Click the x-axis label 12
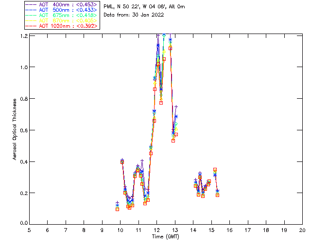 156,230
